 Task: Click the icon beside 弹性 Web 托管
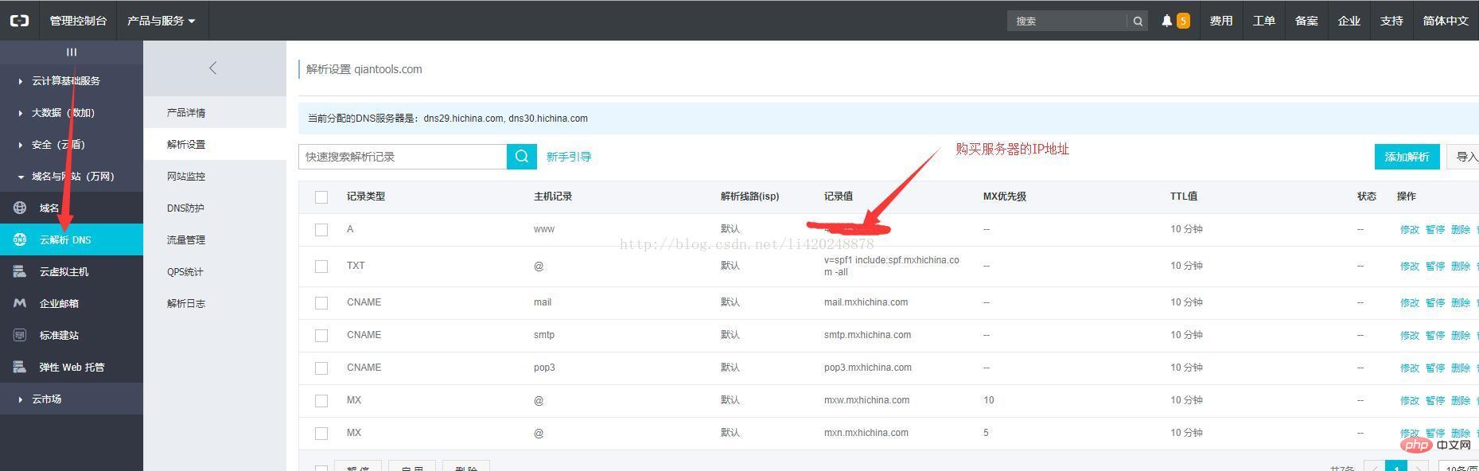(20, 367)
